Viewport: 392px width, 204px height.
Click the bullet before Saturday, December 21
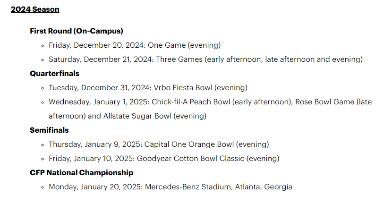click(x=43, y=60)
